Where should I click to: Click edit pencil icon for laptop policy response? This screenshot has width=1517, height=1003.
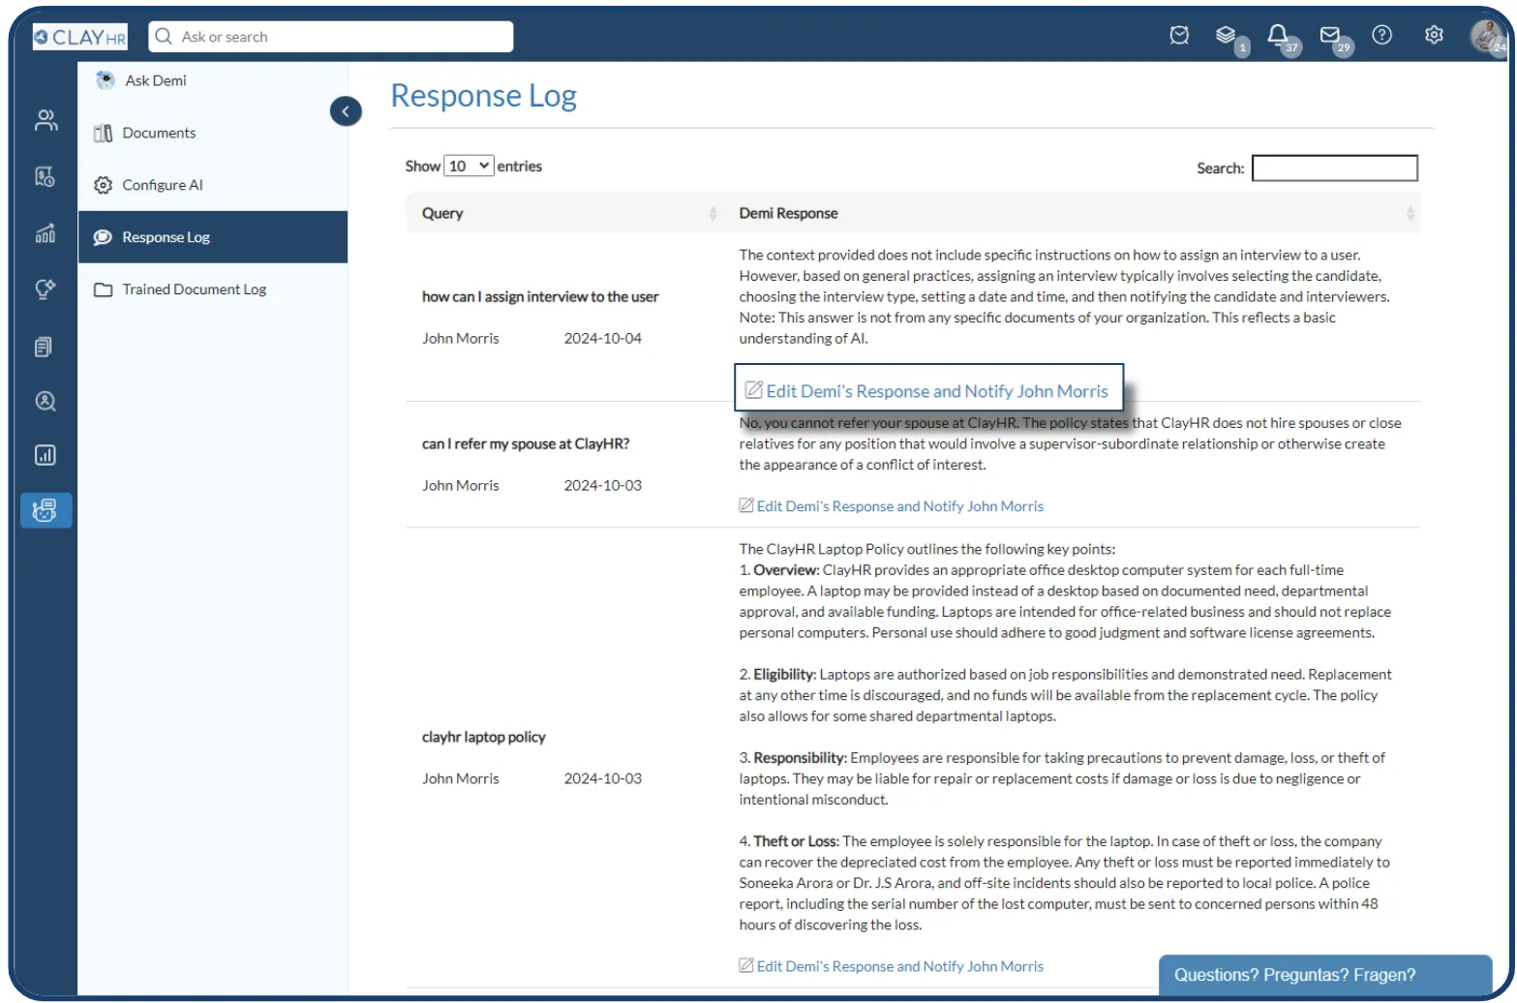tap(746, 965)
